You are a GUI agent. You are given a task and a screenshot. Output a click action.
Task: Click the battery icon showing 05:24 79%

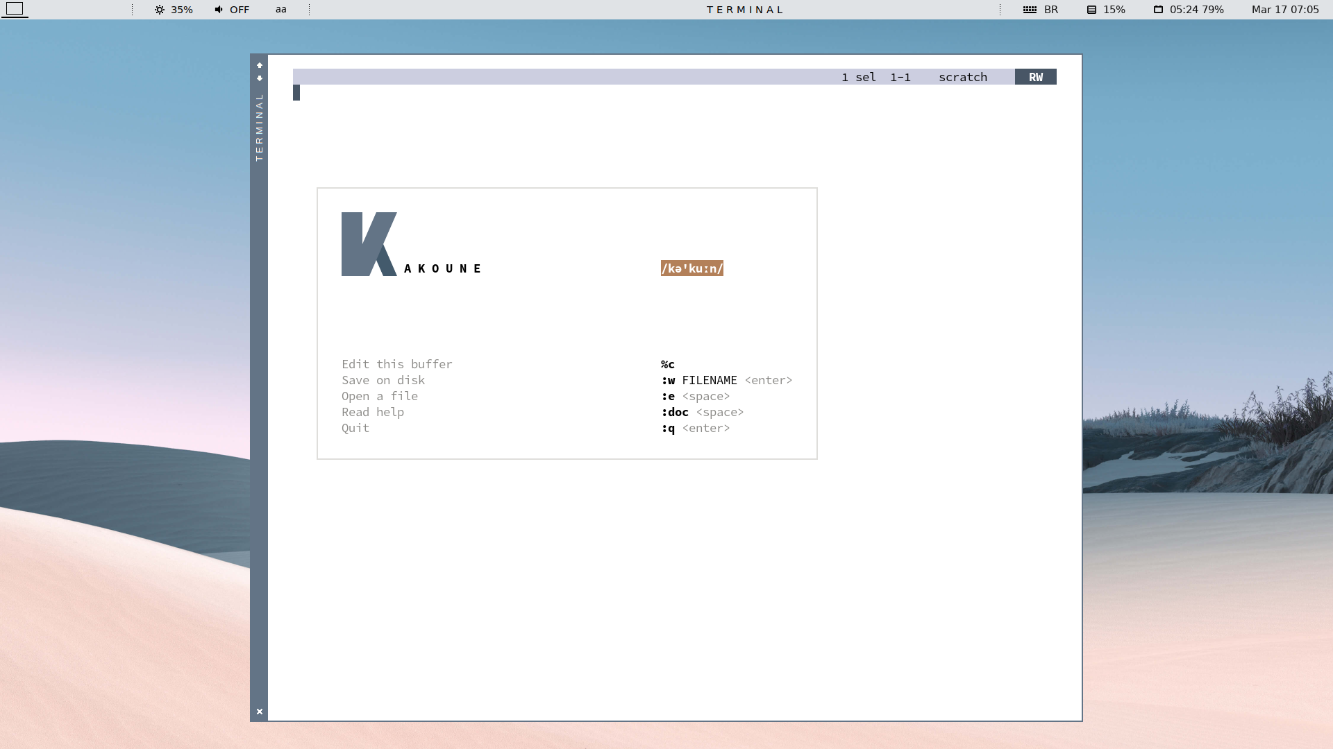[x=1158, y=10]
